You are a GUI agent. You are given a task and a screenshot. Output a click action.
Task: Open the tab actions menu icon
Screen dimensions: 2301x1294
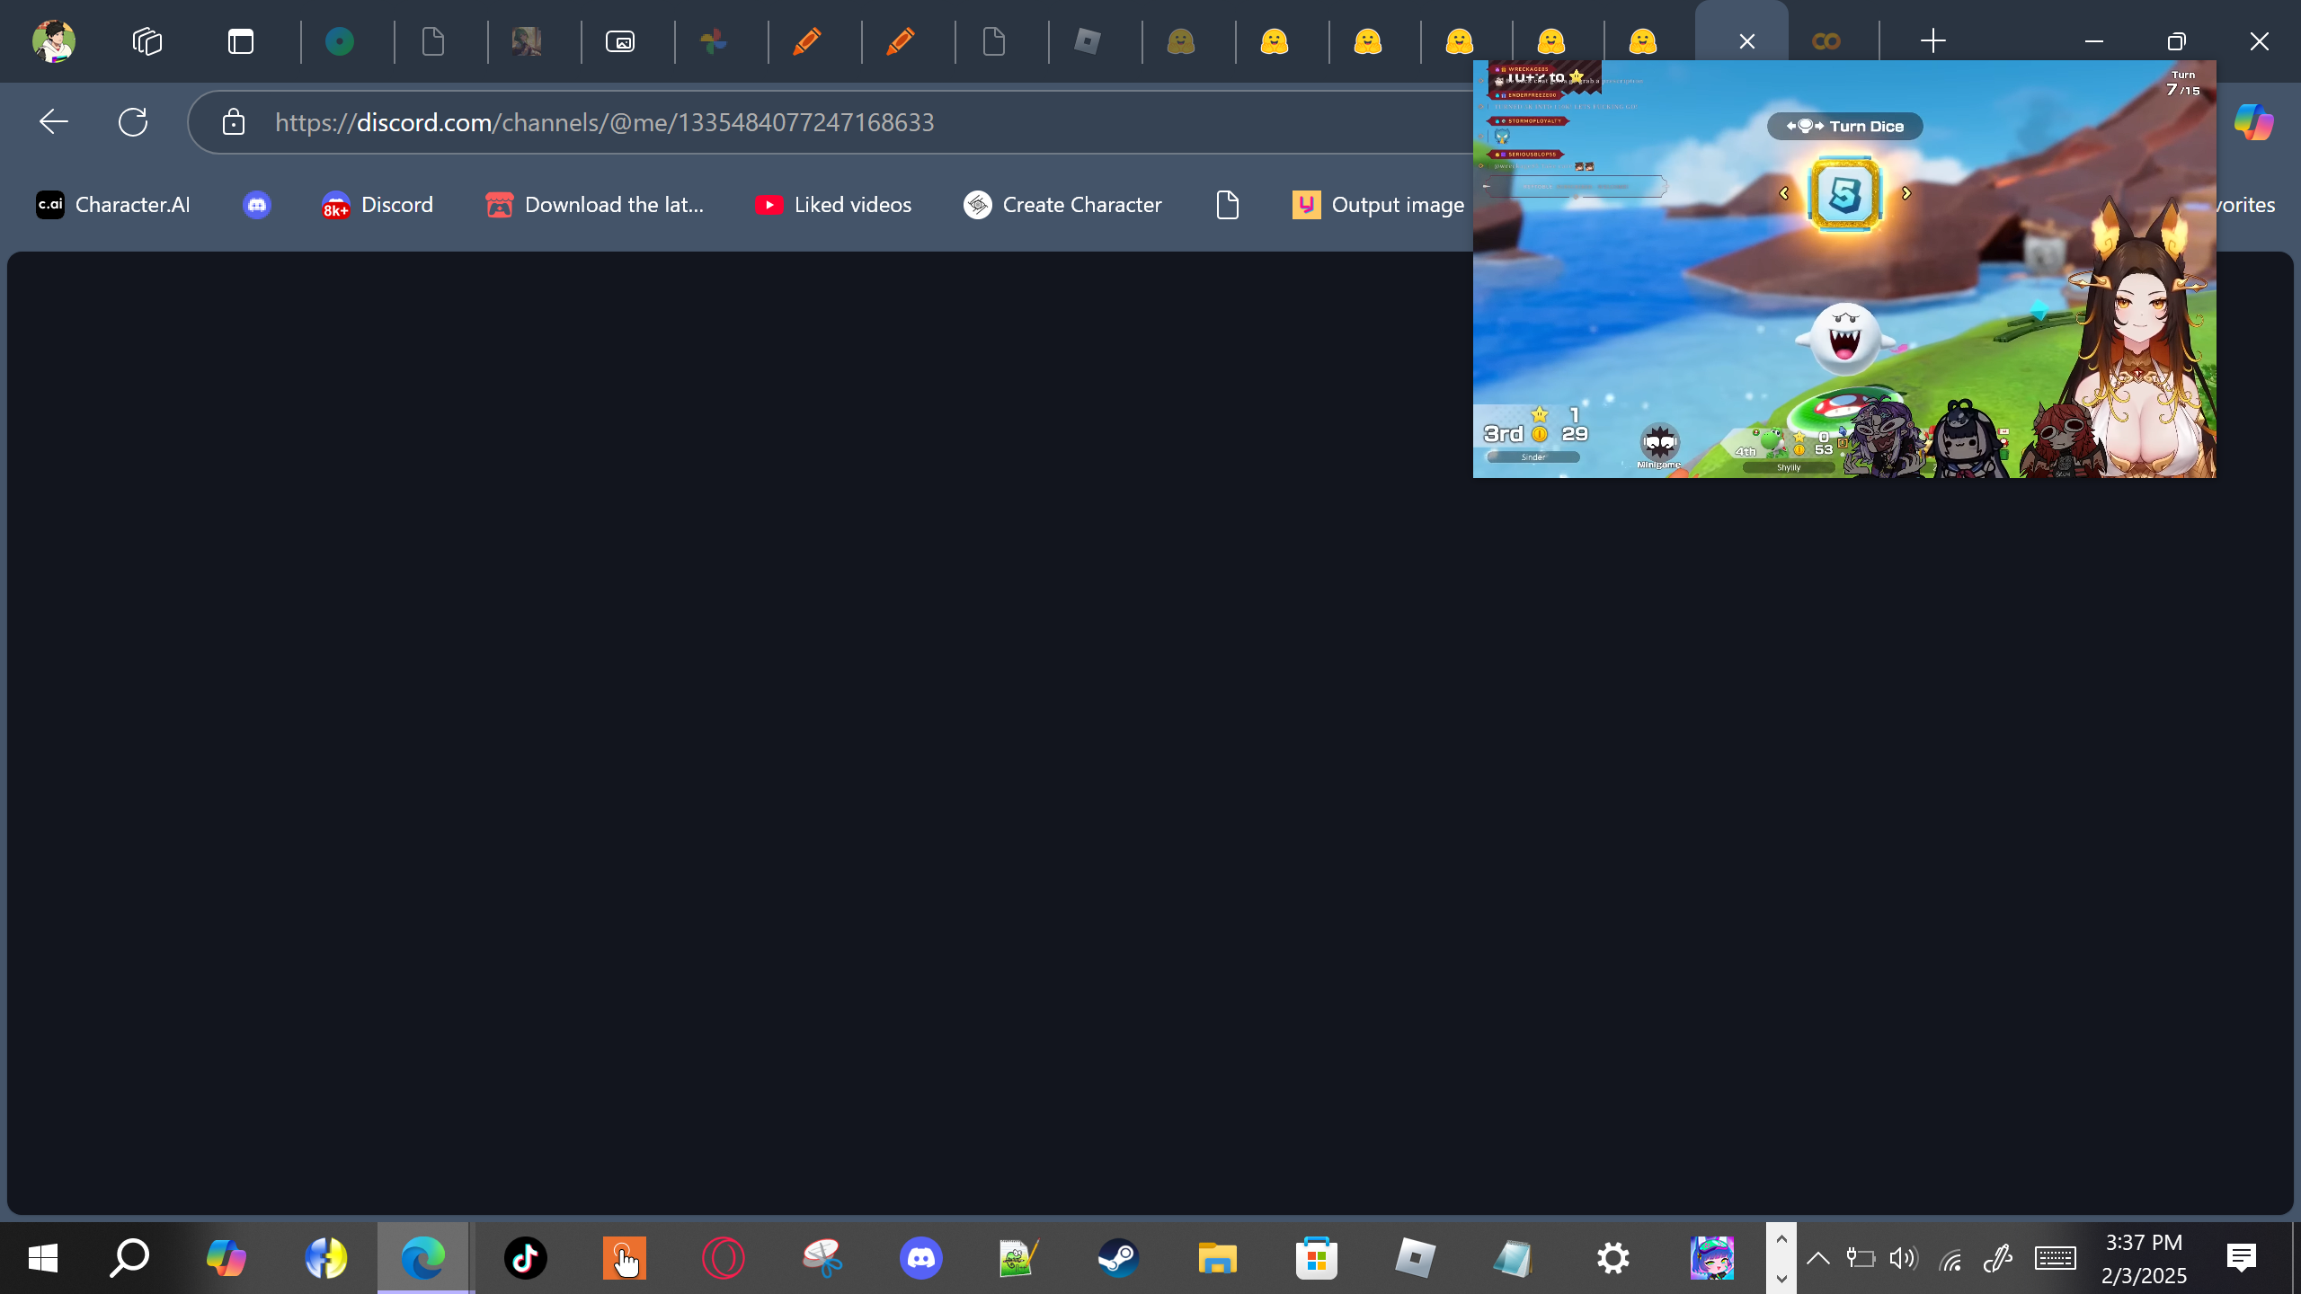[x=241, y=41]
